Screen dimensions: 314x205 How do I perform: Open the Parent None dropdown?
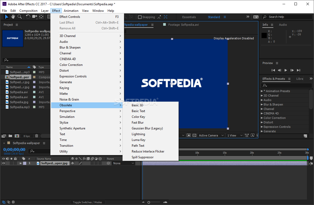(123, 163)
